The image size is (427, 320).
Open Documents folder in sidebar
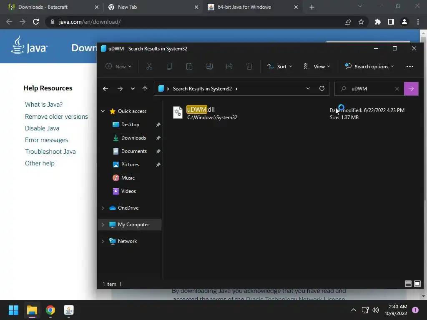point(134,151)
